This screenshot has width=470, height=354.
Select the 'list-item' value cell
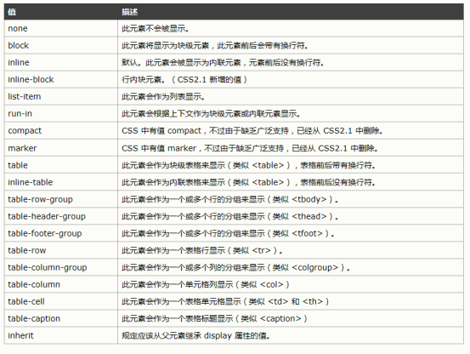point(61,97)
